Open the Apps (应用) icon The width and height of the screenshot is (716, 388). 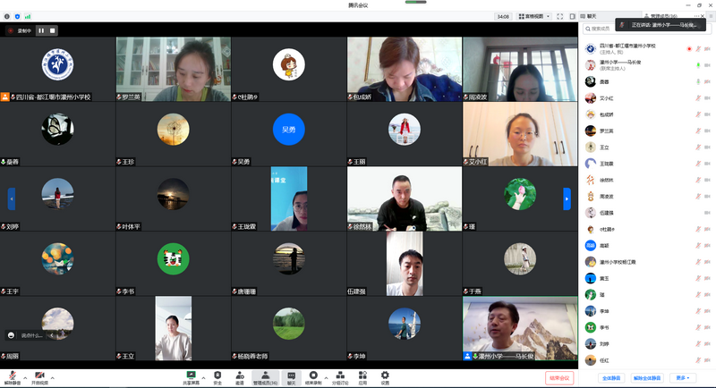pyautogui.click(x=362, y=375)
